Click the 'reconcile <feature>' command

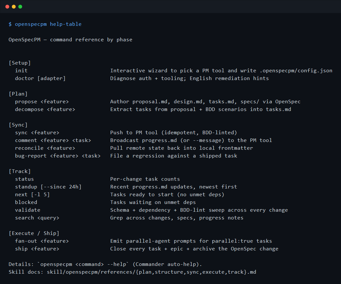(x=45, y=148)
